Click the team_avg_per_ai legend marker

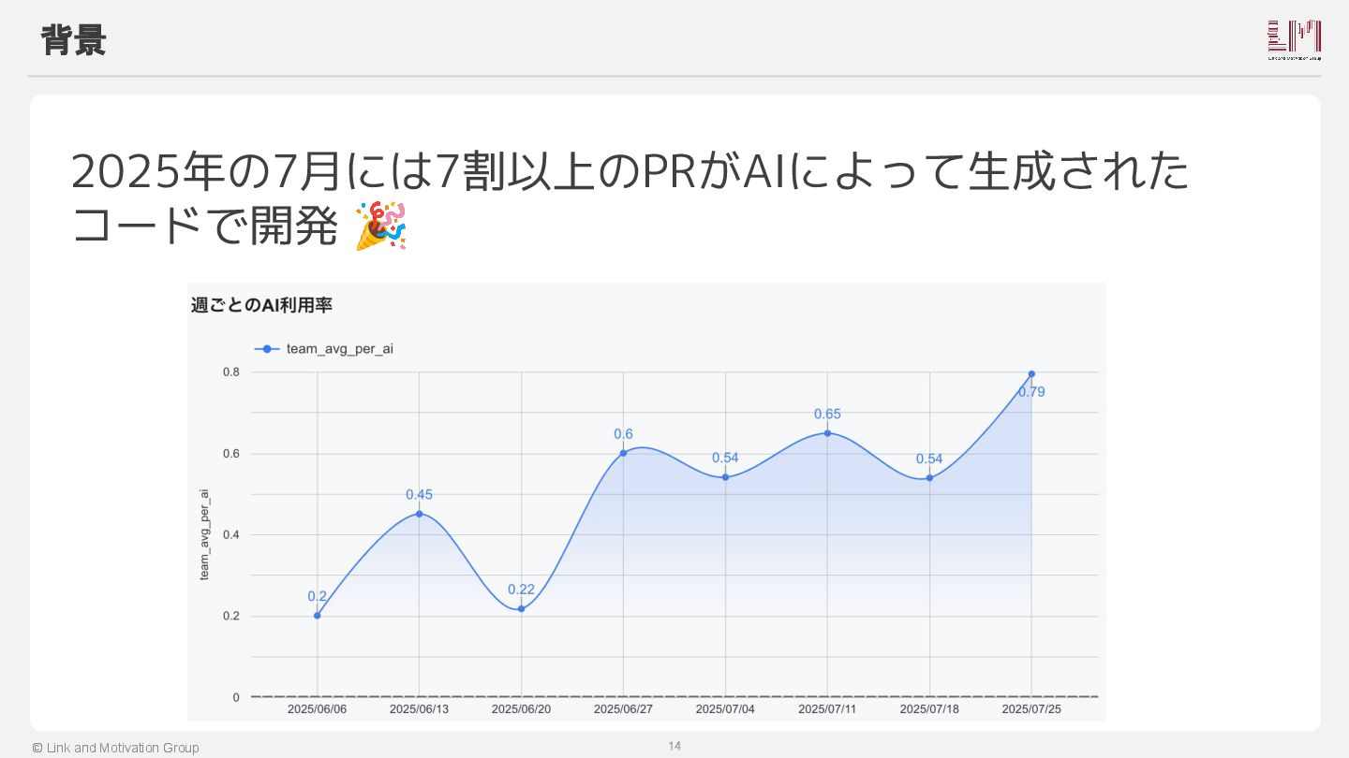pos(267,349)
